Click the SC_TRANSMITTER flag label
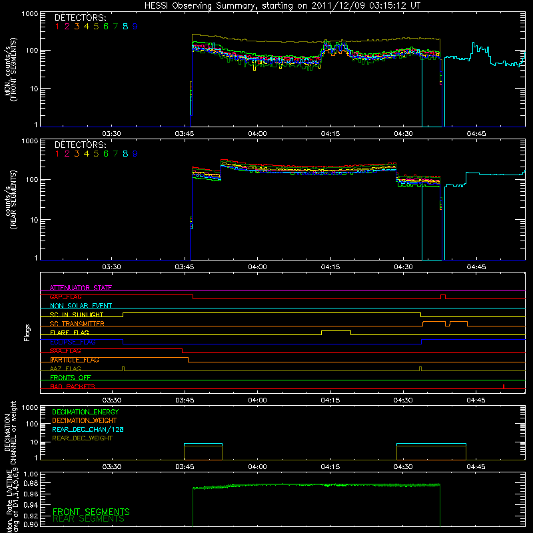This screenshot has height=533, width=533. (x=77, y=324)
